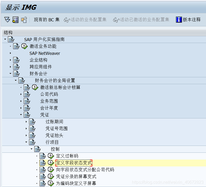Open documentation icon for 财务会计
Screen dimensions: 206x187
pos(16,74)
